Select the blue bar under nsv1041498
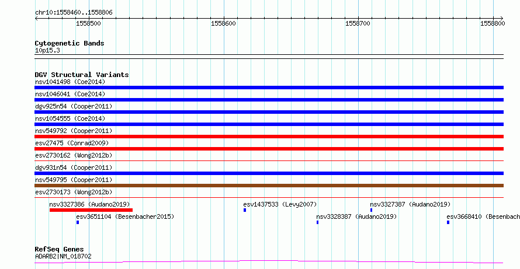 269,88
